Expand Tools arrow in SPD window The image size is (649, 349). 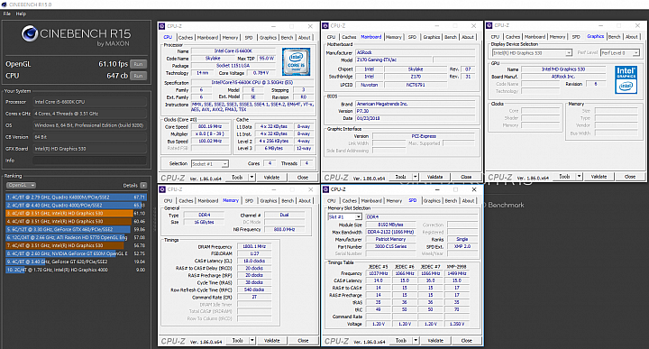(416, 340)
